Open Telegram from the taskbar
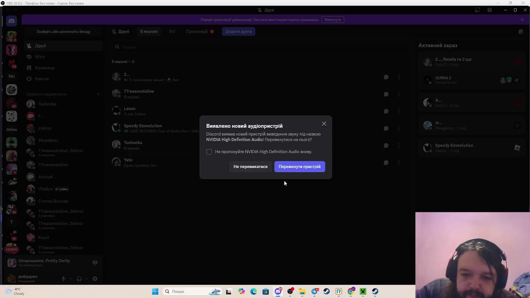 coord(315,291)
